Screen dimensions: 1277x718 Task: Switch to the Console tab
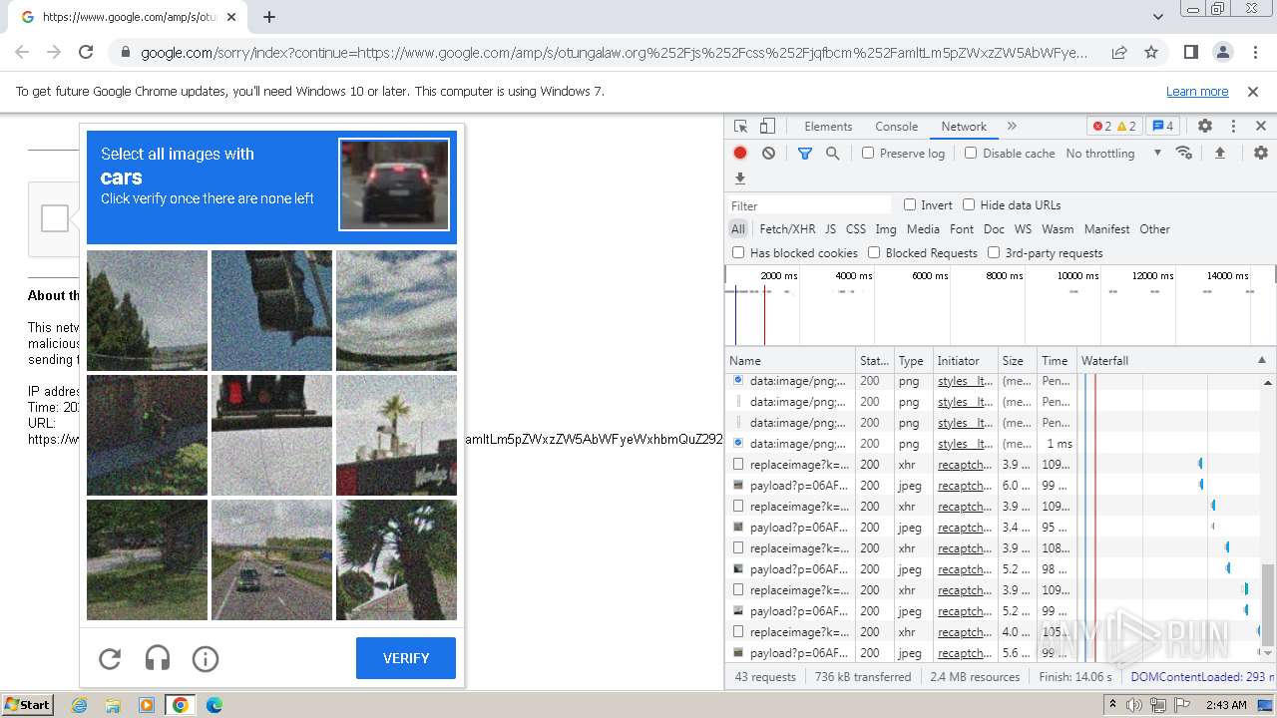(896, 127)
